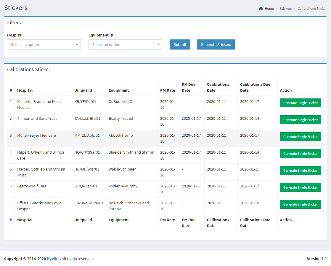Click the 'Calibrations Sticker' panel heading
Image resolution: width=331 pixels, height=266 pixels.
coord(29,69)
